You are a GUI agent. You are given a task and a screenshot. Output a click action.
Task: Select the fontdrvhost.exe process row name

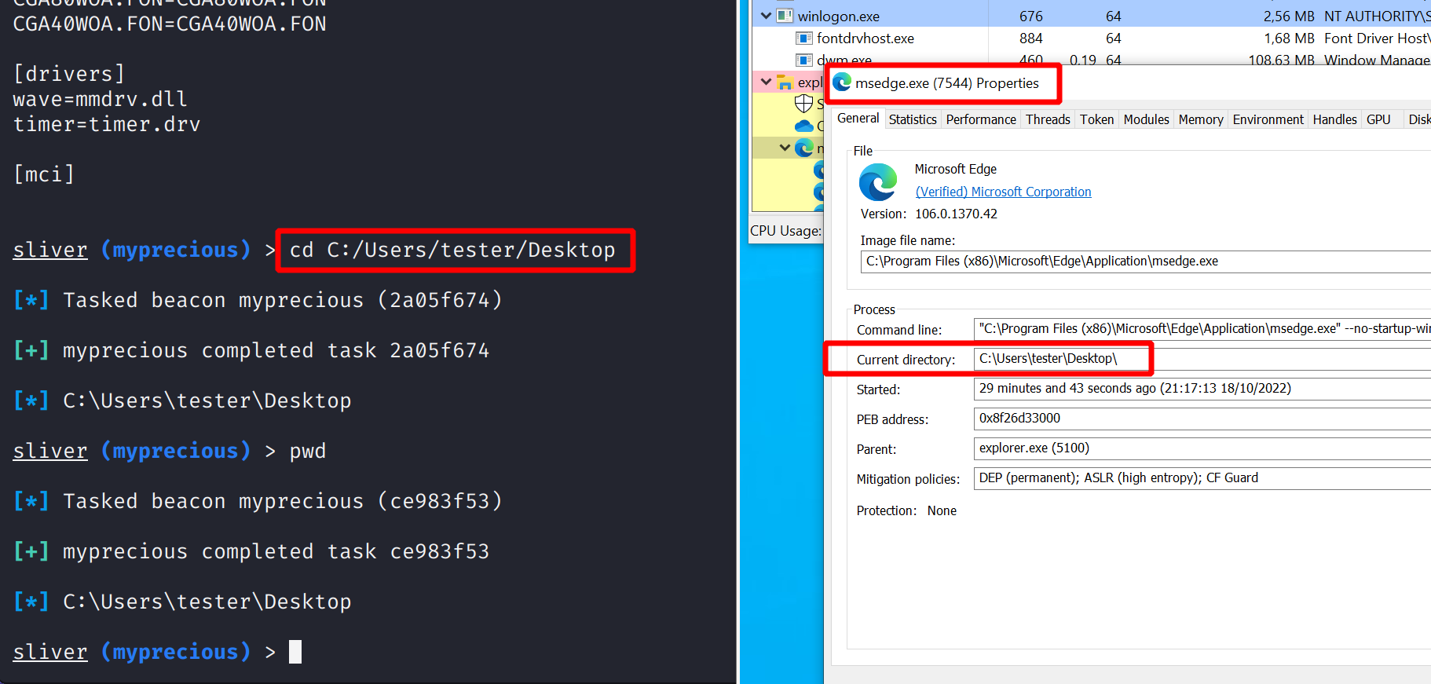click(x=866, y=38)
